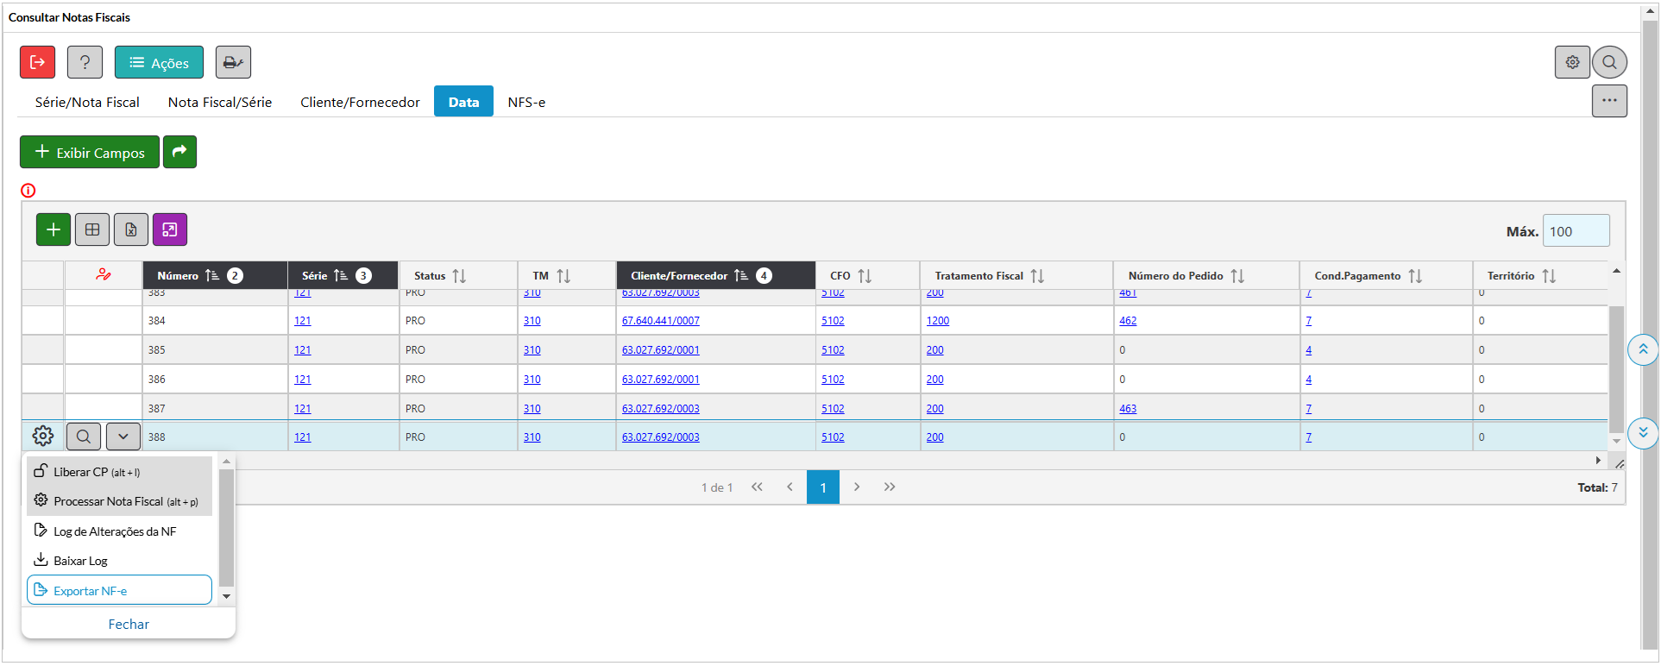Click the purple expand grid icon
Screen dimensions: 1661x666
pos(170,229)
